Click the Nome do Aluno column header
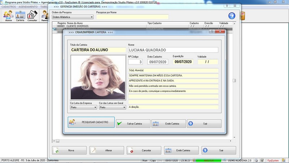The width and height of the screenshot is (289, 163). click(75, 23)
